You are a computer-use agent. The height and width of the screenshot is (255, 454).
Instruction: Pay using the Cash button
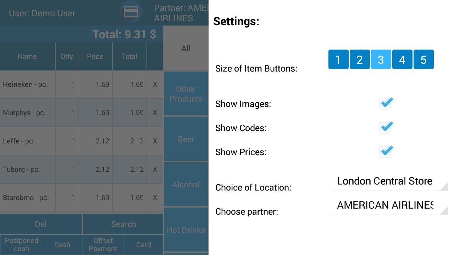[x=62, y=245]
